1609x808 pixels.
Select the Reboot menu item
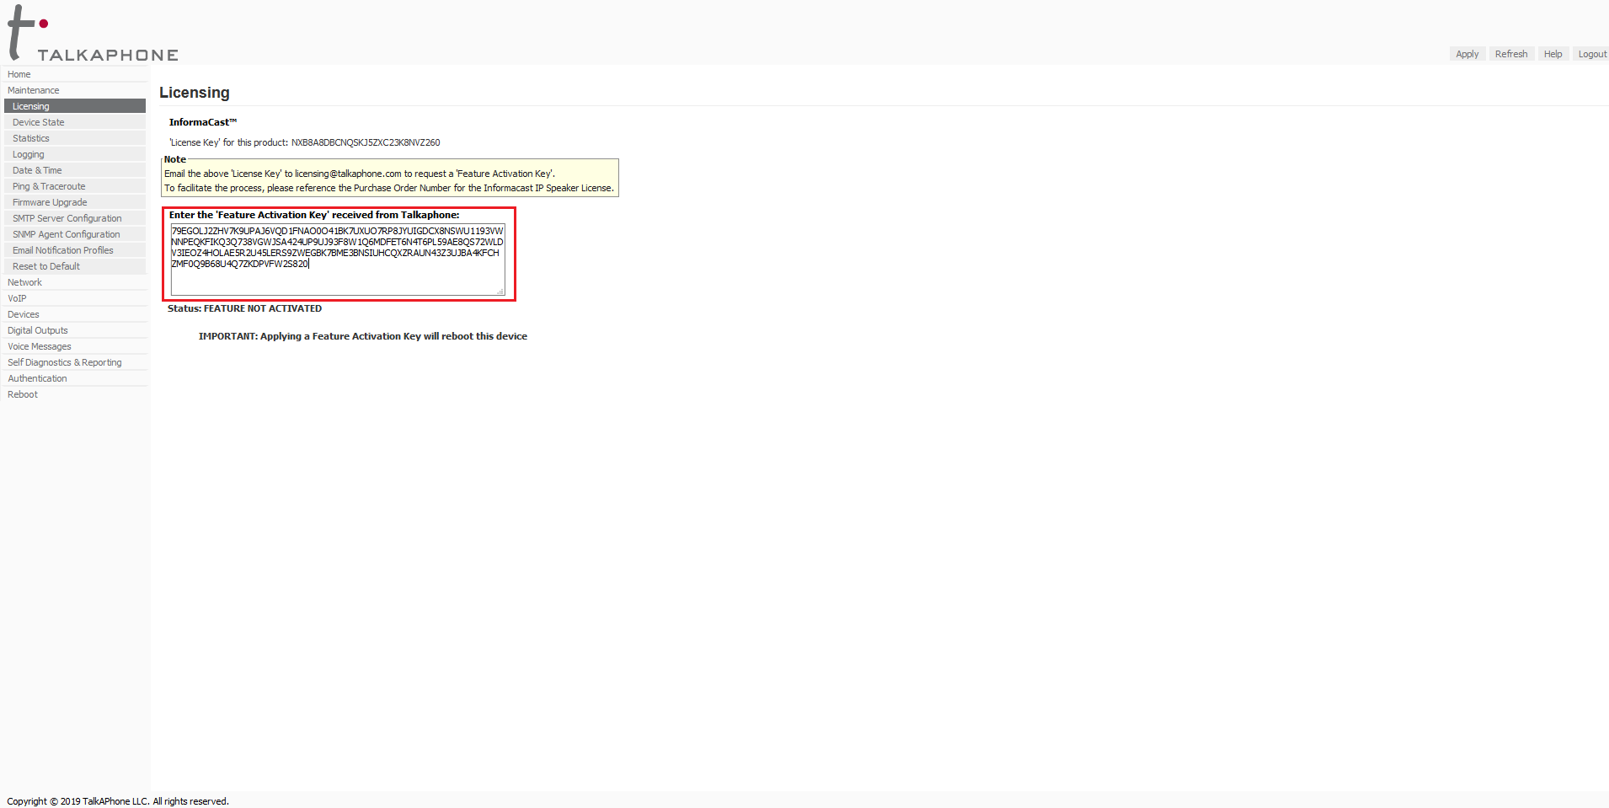coord(75,394)
